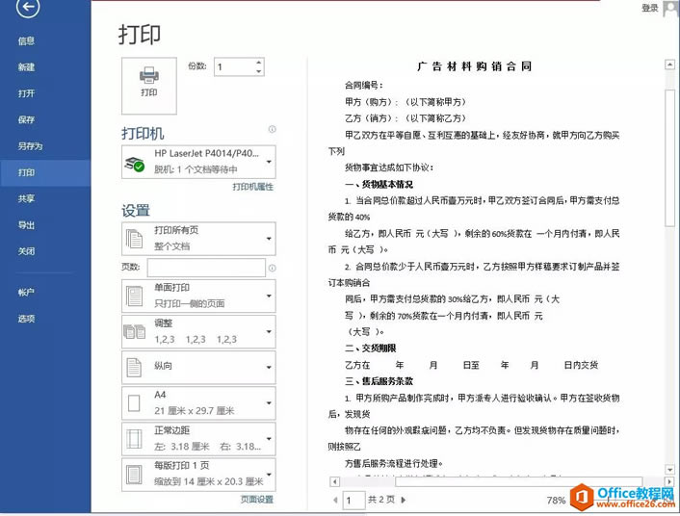Click the 单面打印 page icon
Viewport: 680px width, 516px height.
pos(135,297)
